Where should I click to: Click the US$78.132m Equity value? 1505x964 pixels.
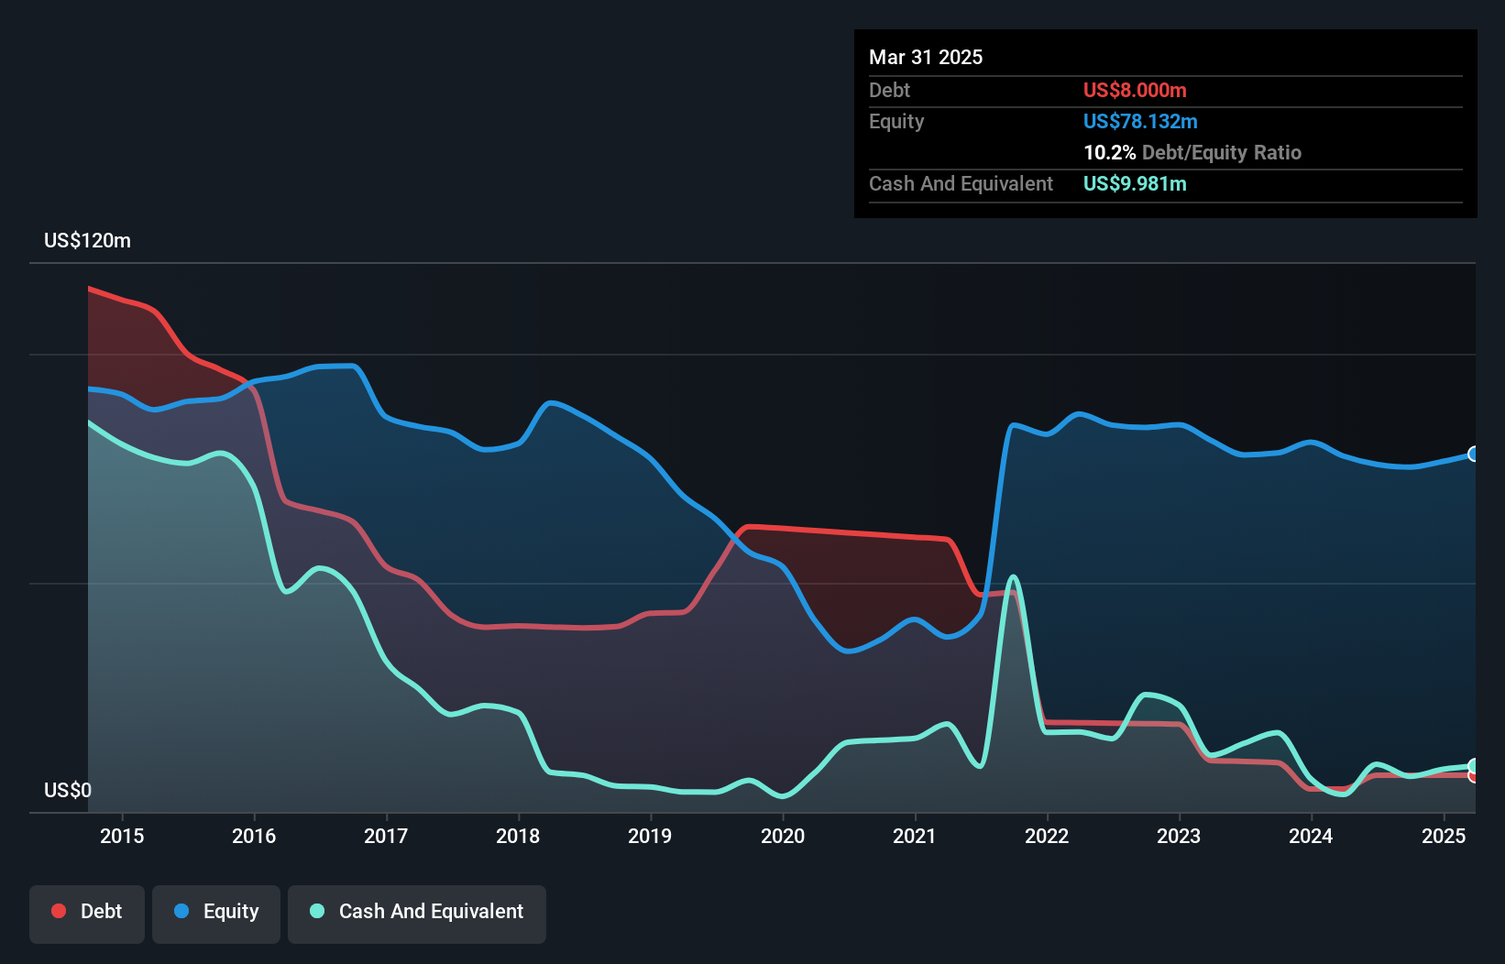[x=1140, y=121]
